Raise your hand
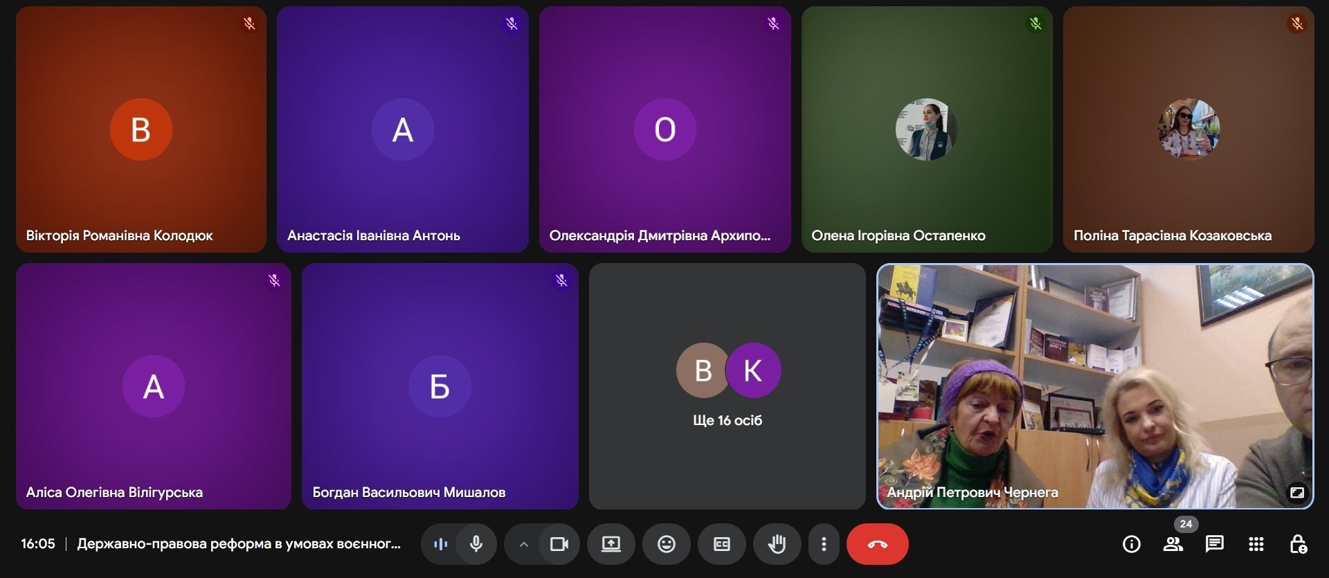This screenshot has height=578, width=1329. pos(777,544)
